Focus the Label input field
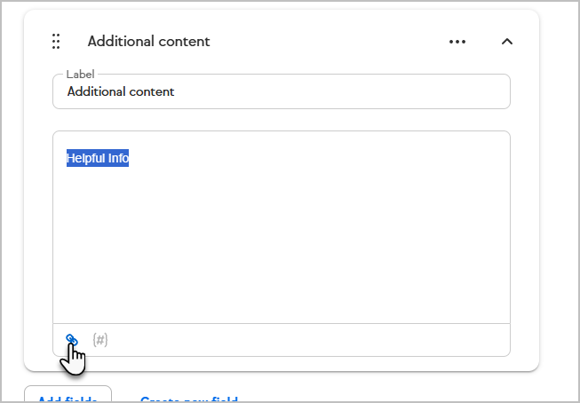Viewport: 580px width, 403px height. 282,91
